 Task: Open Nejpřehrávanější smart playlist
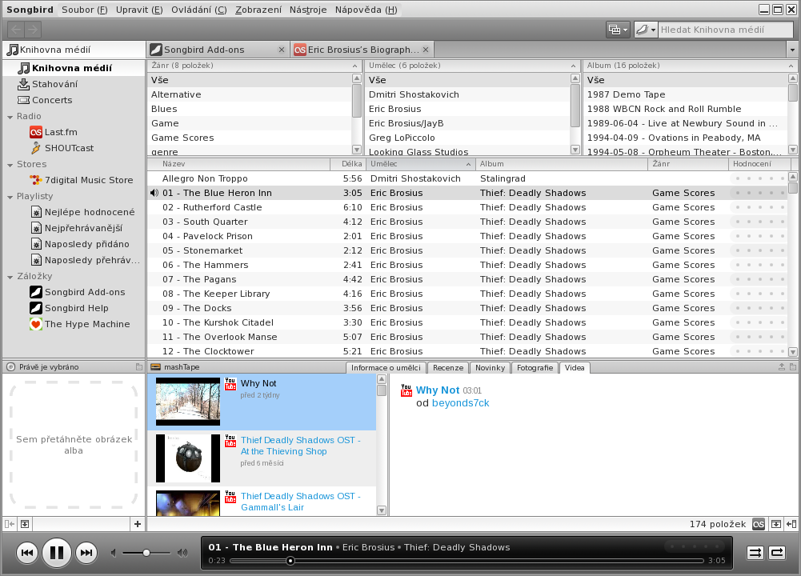(77, 228)
